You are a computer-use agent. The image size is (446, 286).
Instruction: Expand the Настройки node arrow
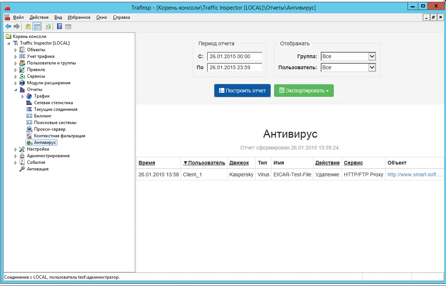click(x=15, y=149)
